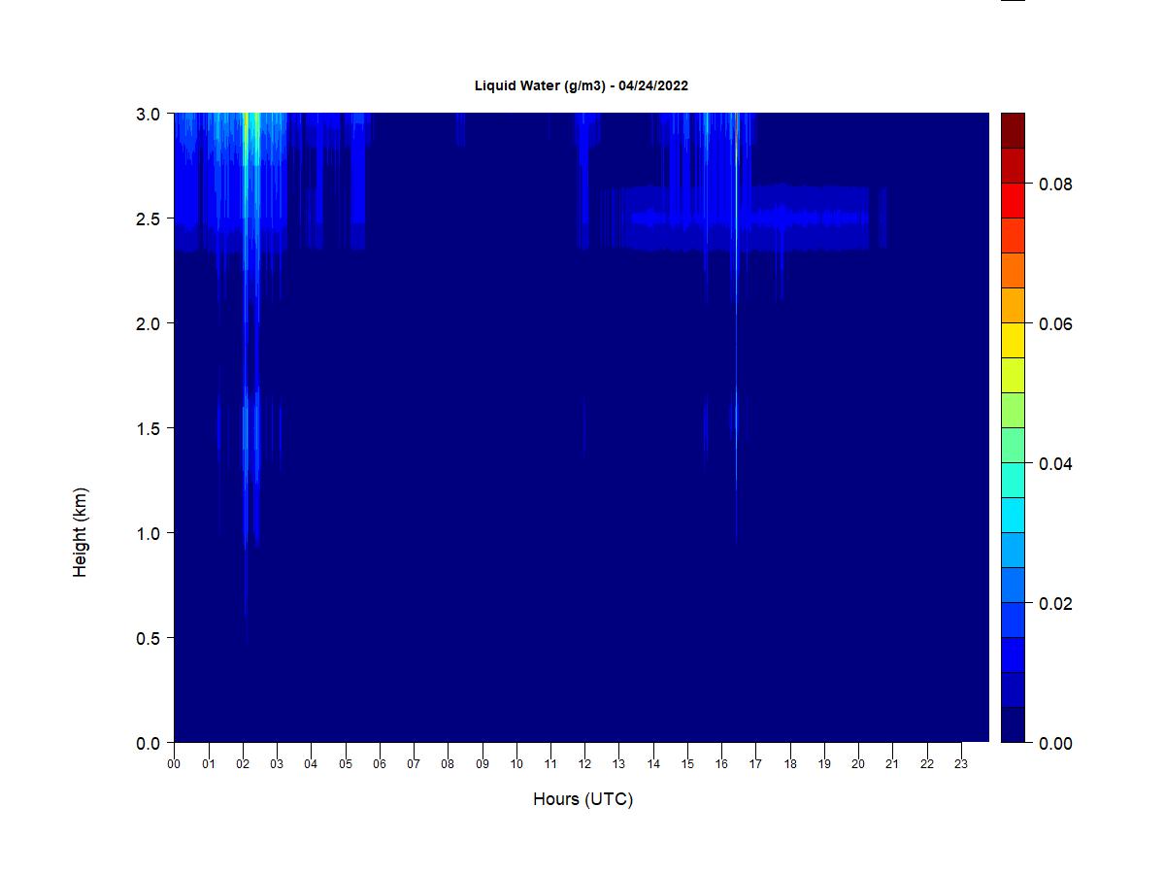Click the 0.5 height tick label
The height and width of the screenshot is (874, 1165).
149,638
